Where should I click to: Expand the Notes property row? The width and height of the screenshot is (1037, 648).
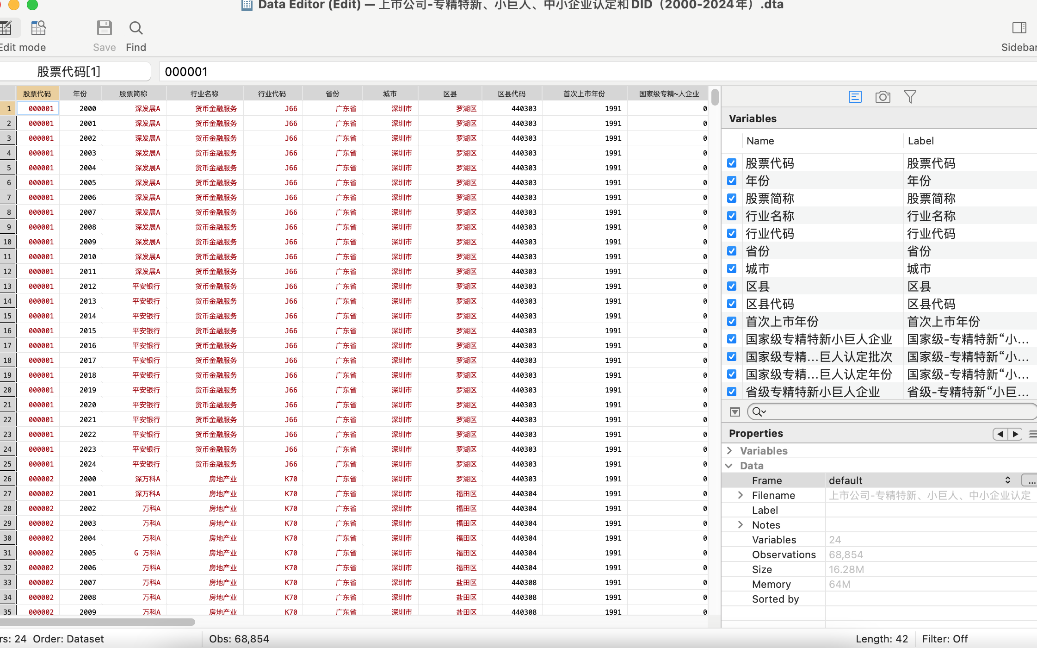[x=741, y=525]
